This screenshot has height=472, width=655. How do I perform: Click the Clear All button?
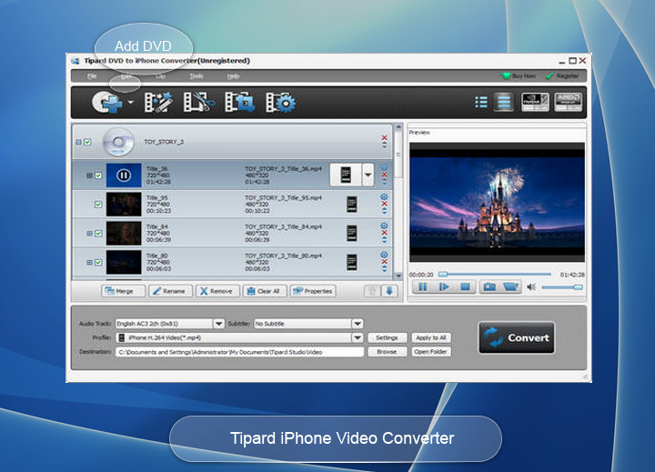pos(265,291)
